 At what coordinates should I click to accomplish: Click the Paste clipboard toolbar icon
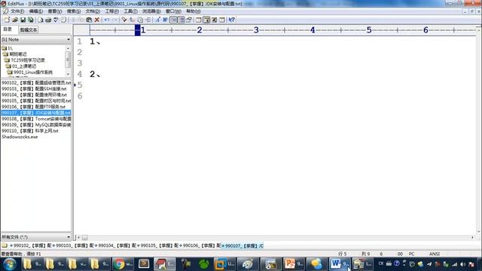[x=89, y=20]
